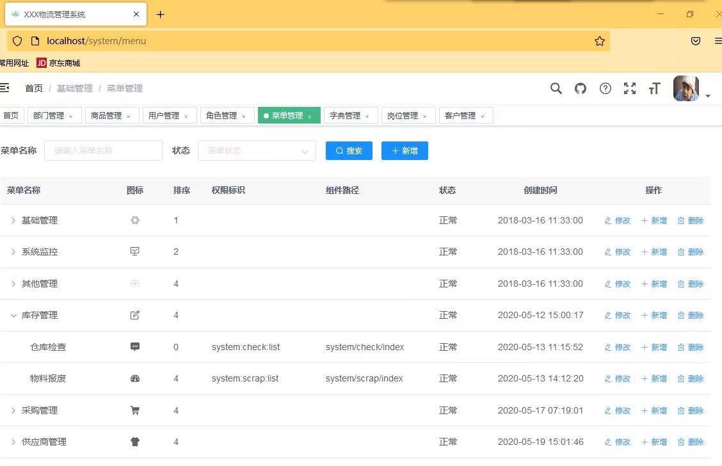Click shopping cart icon in 采购管理 row
Viewport: 722px width, 466px height.
pos(135,410)
